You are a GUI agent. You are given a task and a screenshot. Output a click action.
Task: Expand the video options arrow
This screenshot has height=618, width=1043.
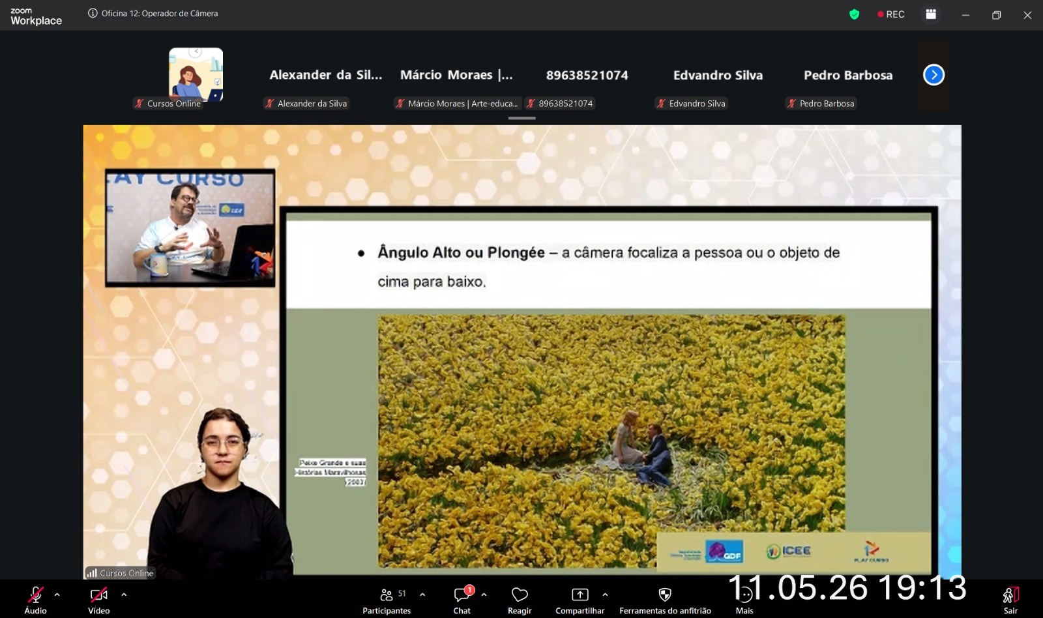pyautogui.click(x=124, y=595)
